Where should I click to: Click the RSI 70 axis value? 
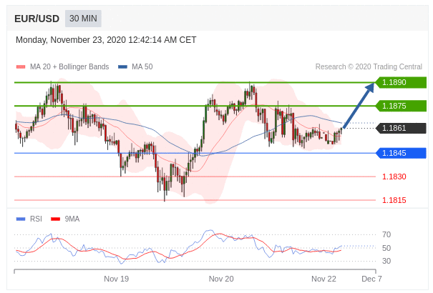click(x=386, y=234)
